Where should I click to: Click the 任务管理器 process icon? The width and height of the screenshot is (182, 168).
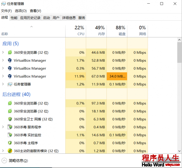point(10,84)
